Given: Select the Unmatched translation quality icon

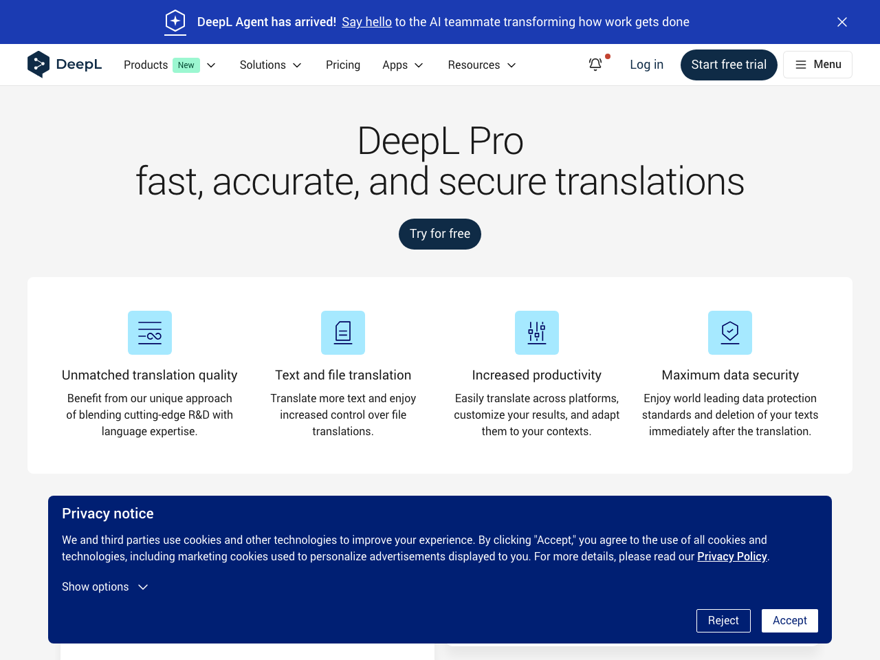Looking at the screenshot, I should 149,333.
